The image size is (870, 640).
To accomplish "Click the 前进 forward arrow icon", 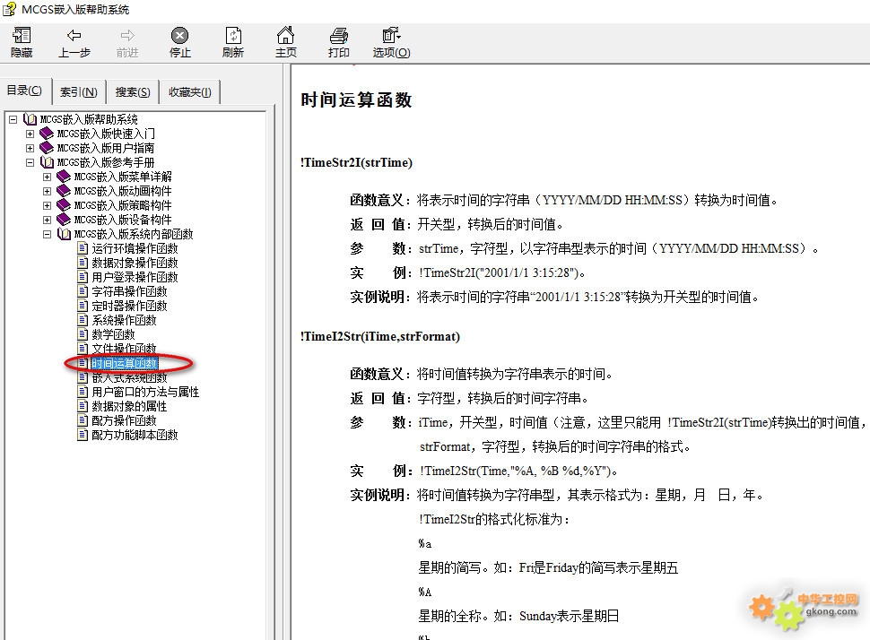I will click(127, 36).
